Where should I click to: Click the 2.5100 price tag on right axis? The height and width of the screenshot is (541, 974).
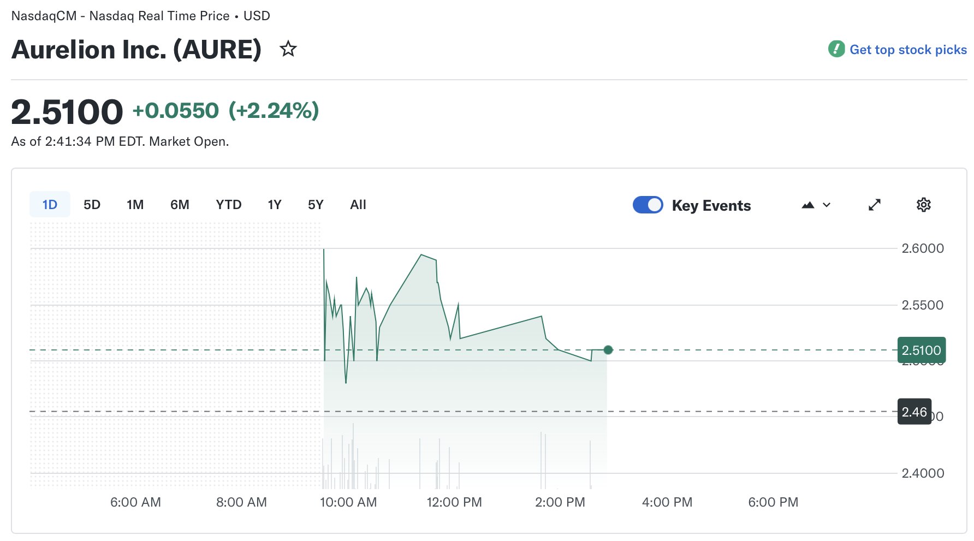click(922, 350)
